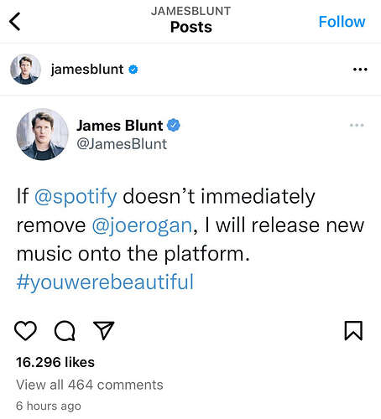Follow the jamesblunt account
Image resolution: width=381 pixels, height=419 pixels.
(342, 22)
